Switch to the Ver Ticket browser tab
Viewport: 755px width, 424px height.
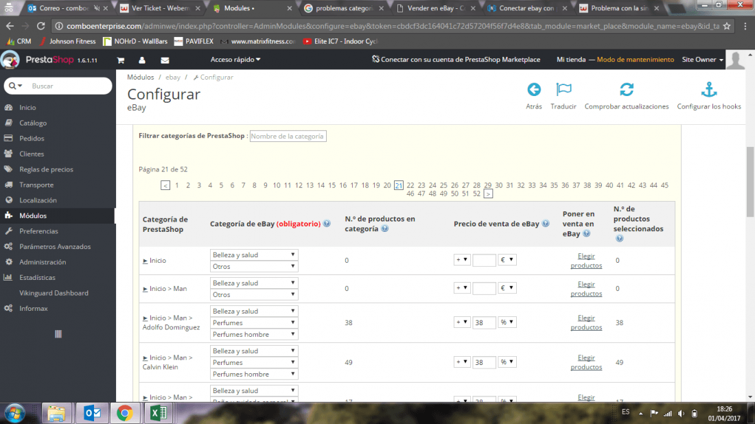pos(160,8)
